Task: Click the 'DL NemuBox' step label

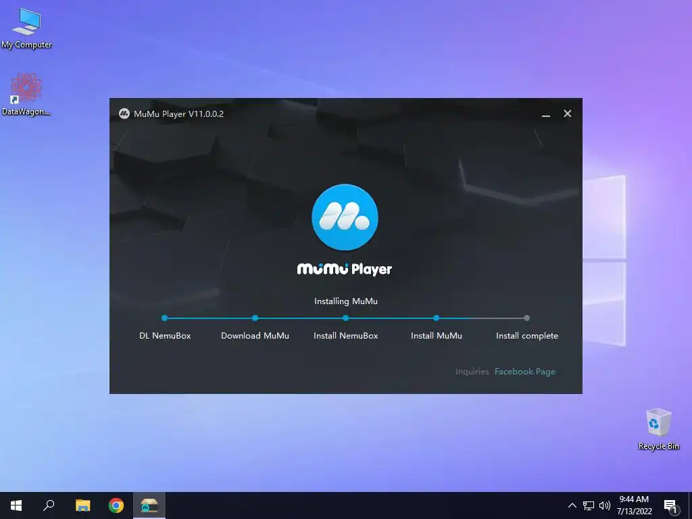Action: (165, 336)
